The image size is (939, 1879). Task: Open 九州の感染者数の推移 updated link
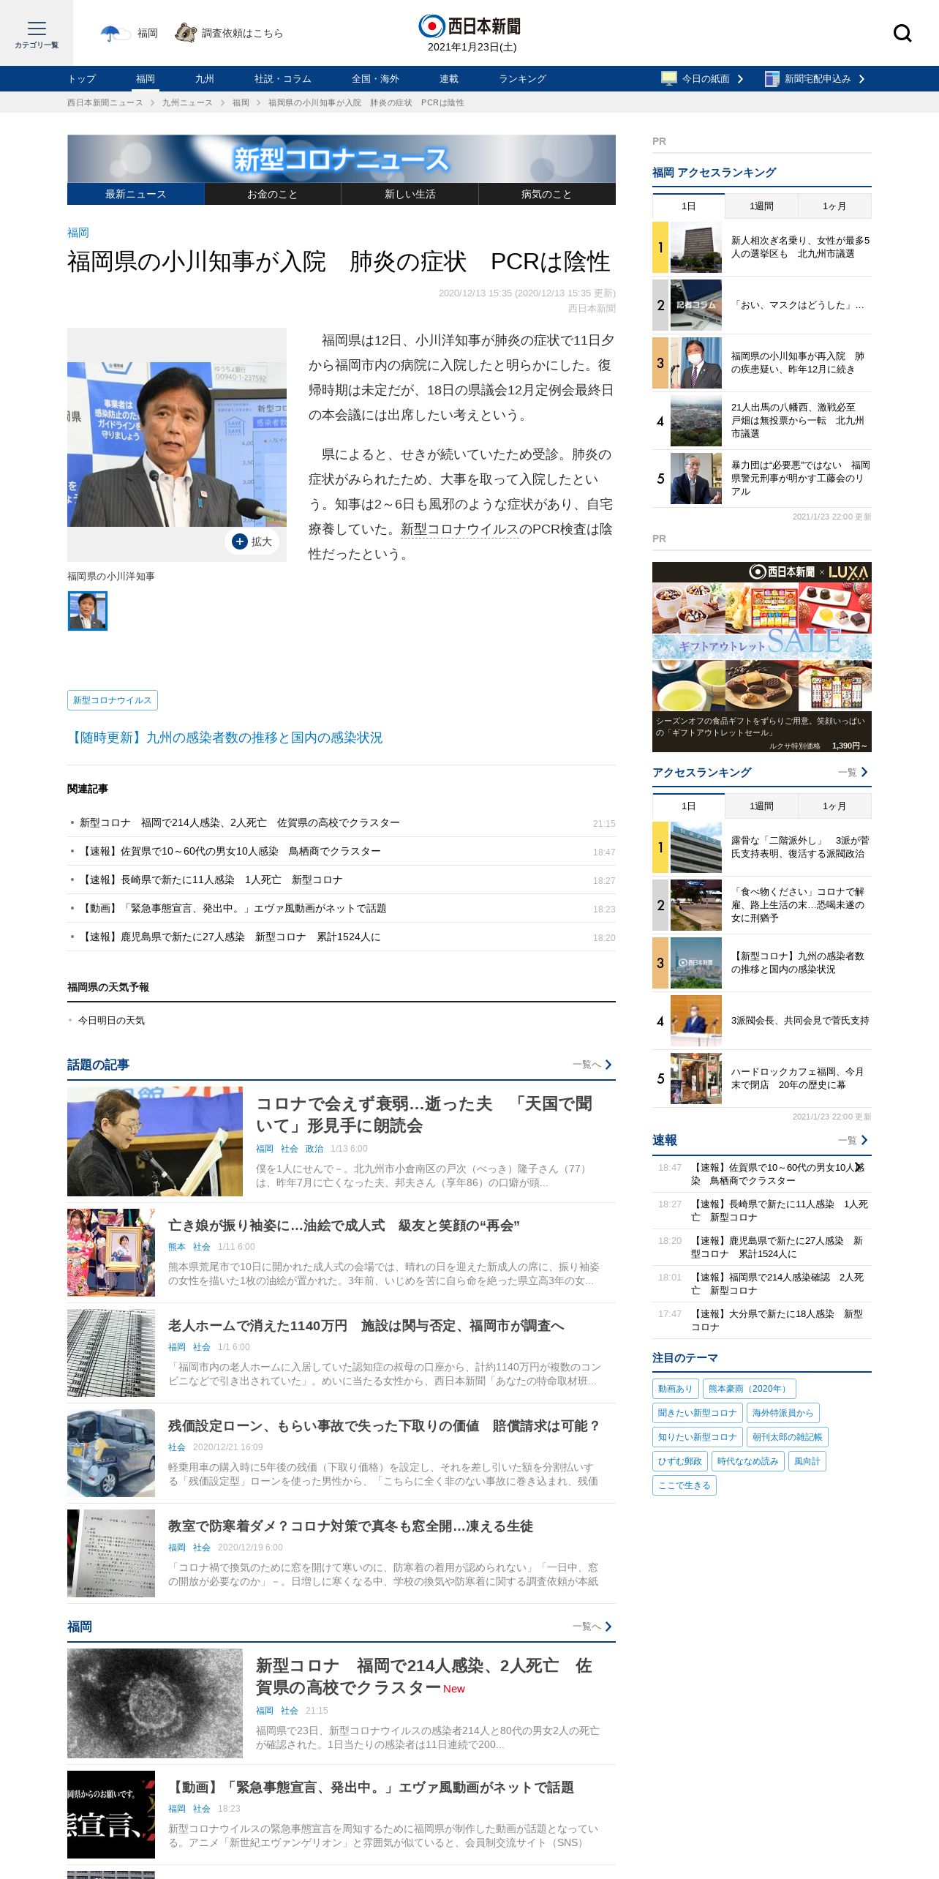pyautogui.click(x=225, y=738)
